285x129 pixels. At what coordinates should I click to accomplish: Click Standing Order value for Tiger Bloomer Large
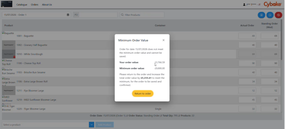269,109
